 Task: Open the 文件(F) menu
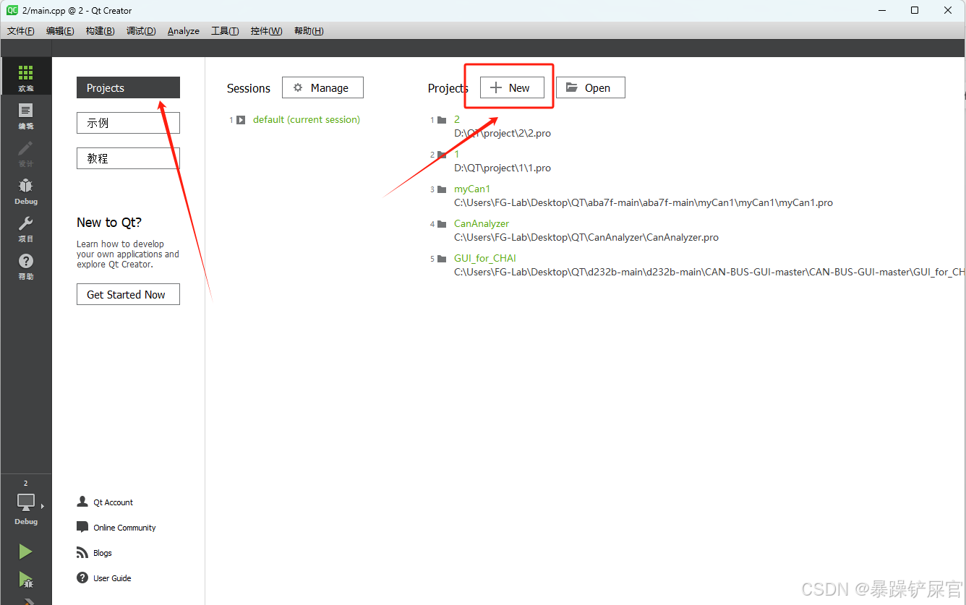tap(21, 31)
